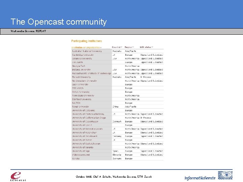Click In Process status in San Diego row
The image size is (243, 182).
(x=146, y=118)
